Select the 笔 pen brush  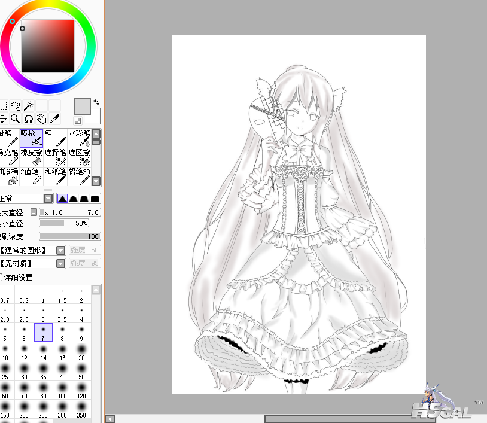tap(55, 138)
